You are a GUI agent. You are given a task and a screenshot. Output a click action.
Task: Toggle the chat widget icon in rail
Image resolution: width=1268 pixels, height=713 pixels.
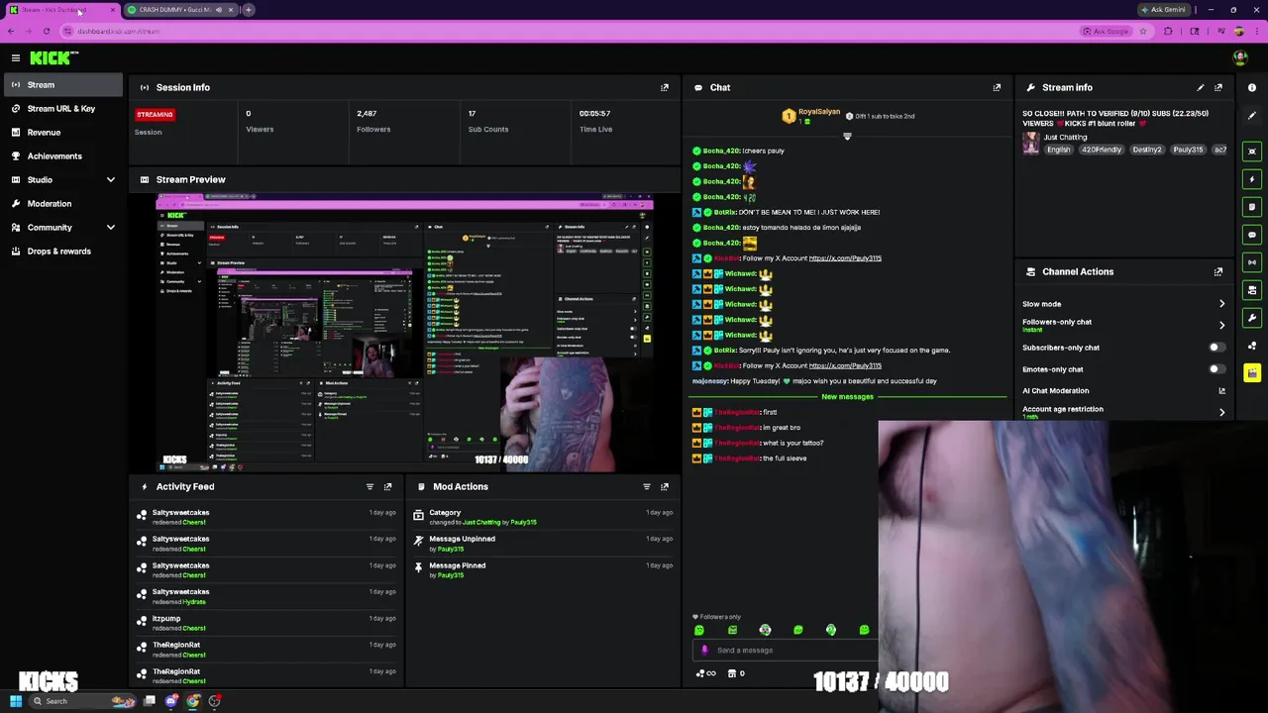point(1252,235)
